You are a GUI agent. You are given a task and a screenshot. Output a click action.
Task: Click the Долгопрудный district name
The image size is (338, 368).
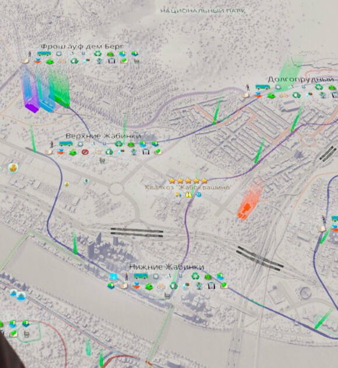point(301,79)
